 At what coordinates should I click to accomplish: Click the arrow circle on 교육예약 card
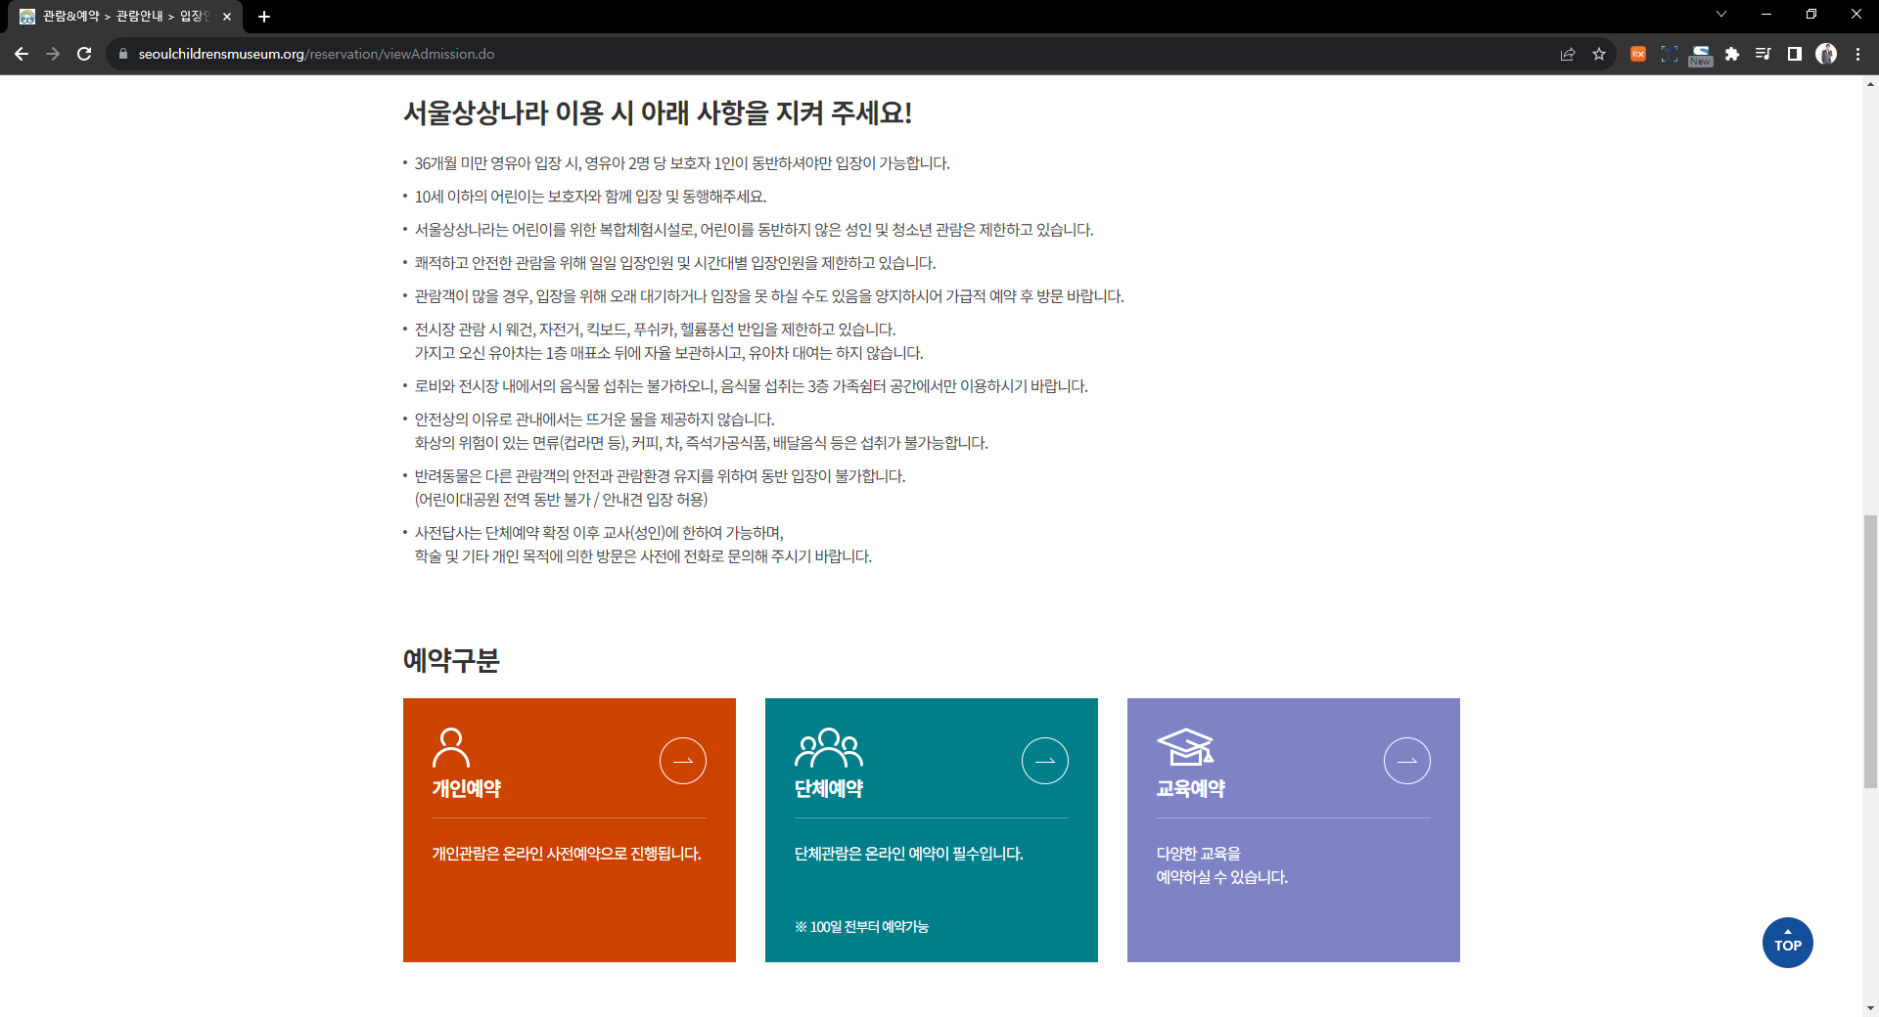tap(1407, 761)
